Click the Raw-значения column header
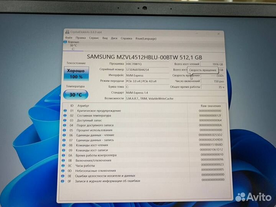 pos(210,105)
